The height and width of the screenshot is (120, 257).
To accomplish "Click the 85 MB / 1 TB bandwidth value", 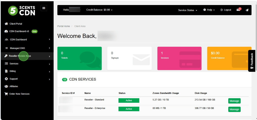I will click(159, 108).
